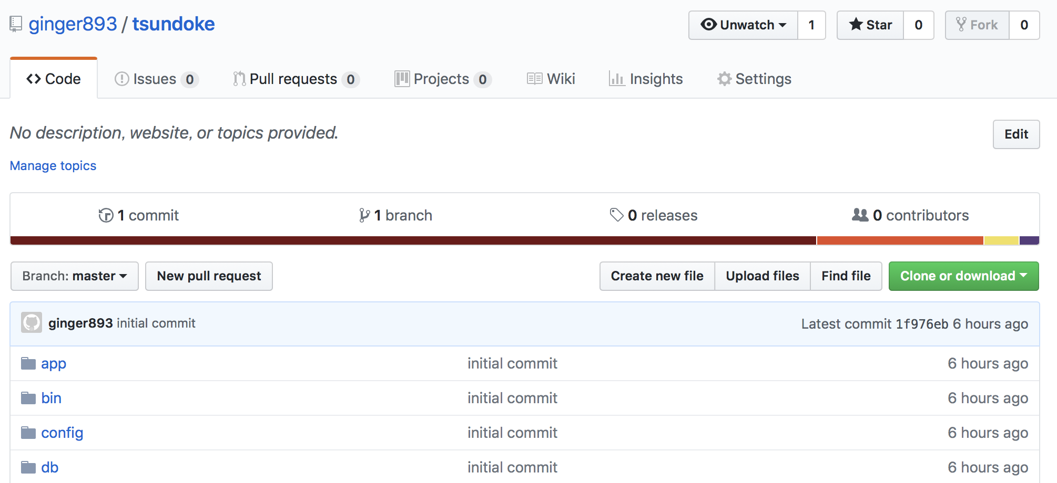The height and width of the screenshot is (483, 1057).
Task: Click ginger893's avatar in the commit bar
Action: 32,323
